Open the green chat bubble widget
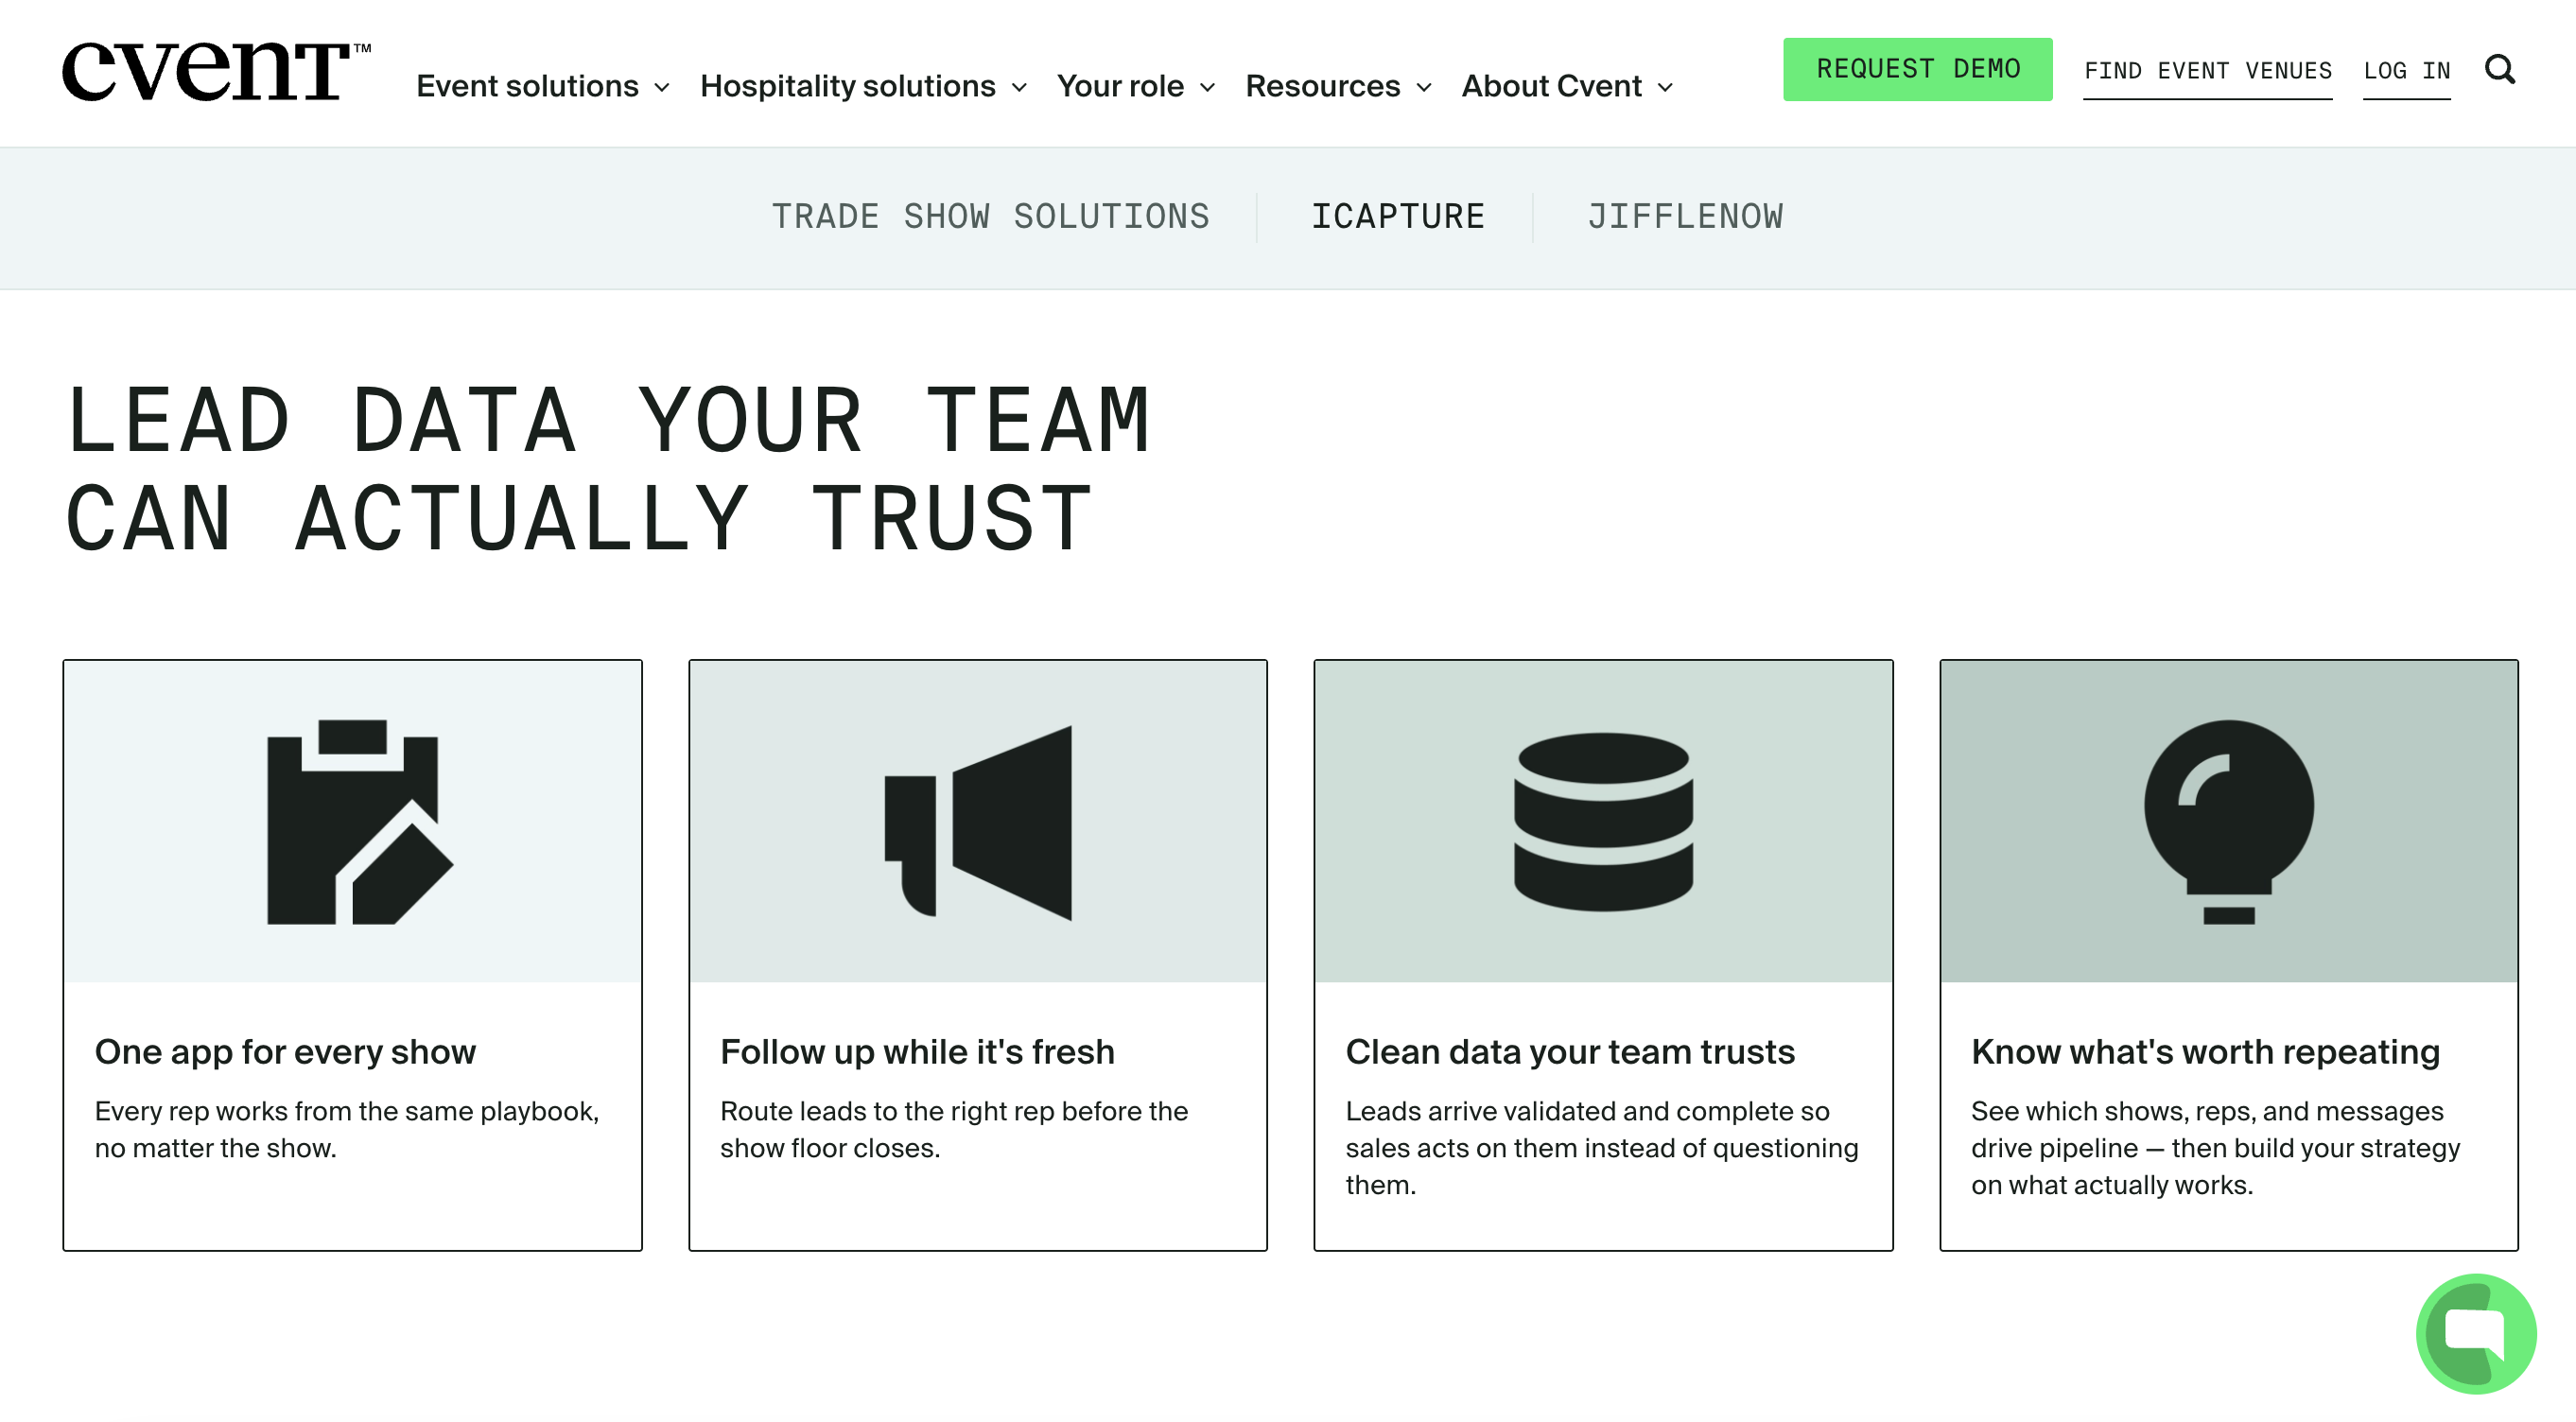 pyautogui.click(x=2475, y=1333)
